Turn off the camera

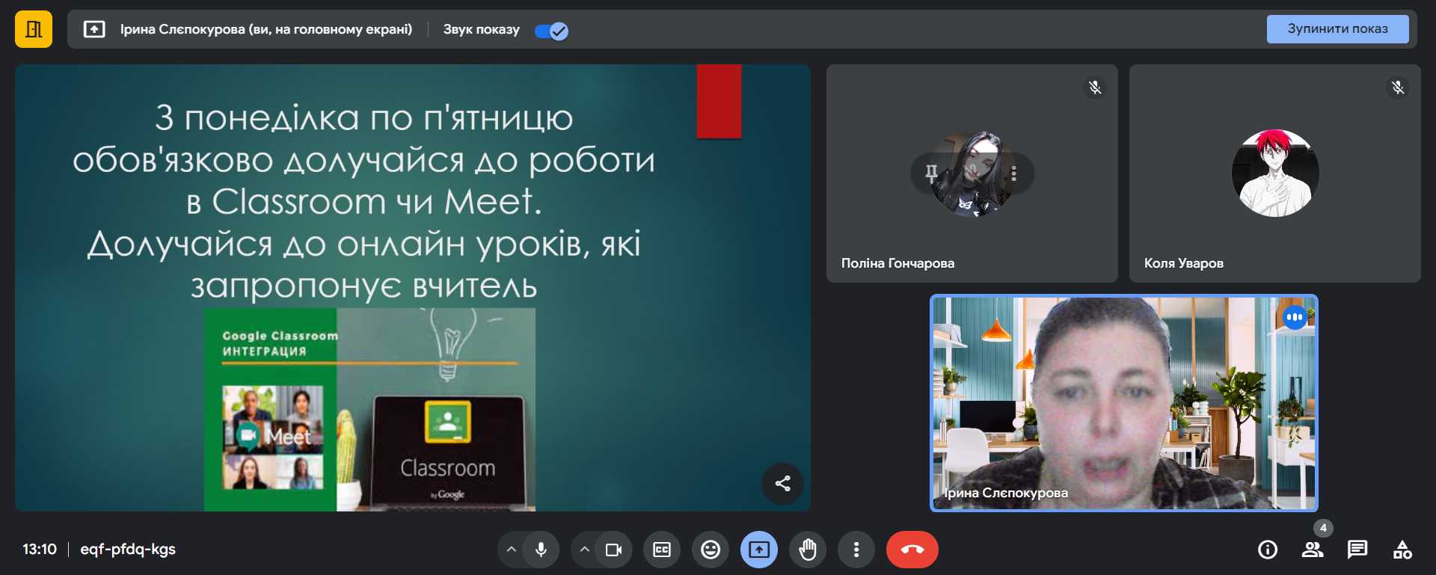tap(613, 550)
